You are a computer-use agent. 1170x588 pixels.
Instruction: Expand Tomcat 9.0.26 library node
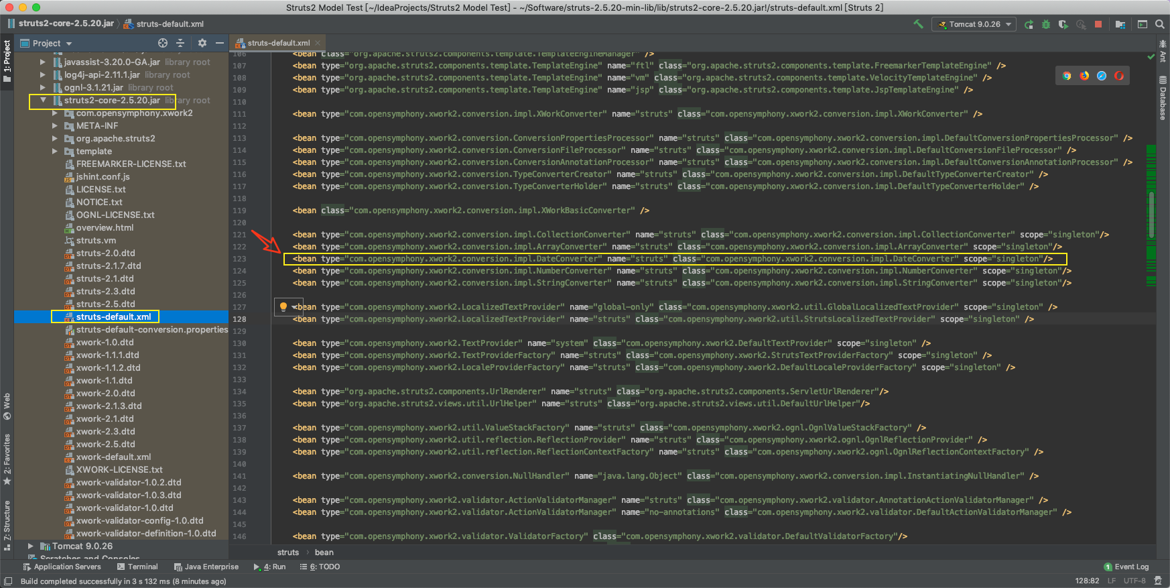point(31,546)
